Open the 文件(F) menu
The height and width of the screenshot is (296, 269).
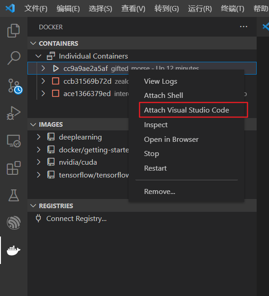tap(36, 9)
